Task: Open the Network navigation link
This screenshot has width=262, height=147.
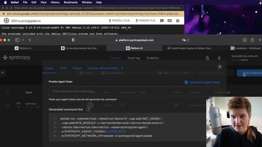Action: pos(115,58)
